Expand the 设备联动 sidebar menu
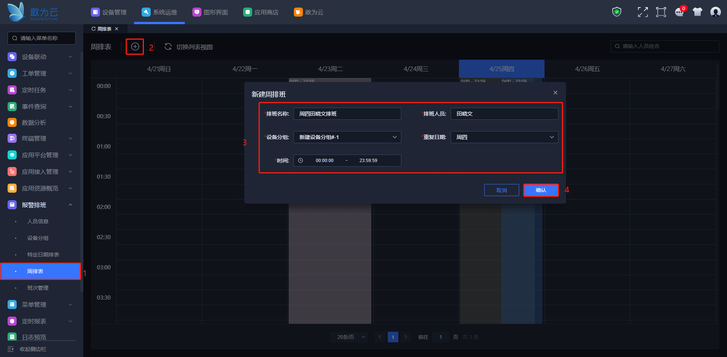727x357 pixels. (x=70, y=57)
